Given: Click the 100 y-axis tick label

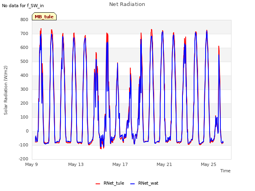Looking at the screenshot, I should (24, 117).
